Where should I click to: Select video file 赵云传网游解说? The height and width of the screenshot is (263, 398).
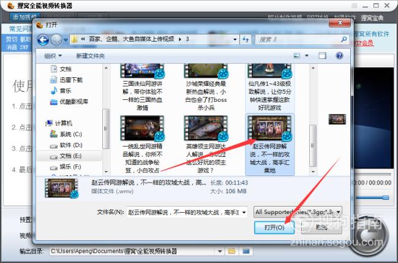click(x=269, y=144)
